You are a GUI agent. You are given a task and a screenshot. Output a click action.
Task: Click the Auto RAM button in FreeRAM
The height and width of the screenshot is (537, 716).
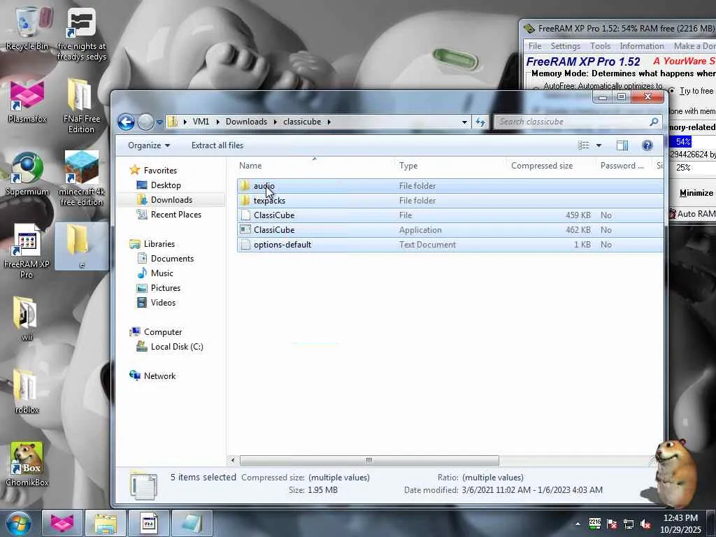(x=693, y=214)
